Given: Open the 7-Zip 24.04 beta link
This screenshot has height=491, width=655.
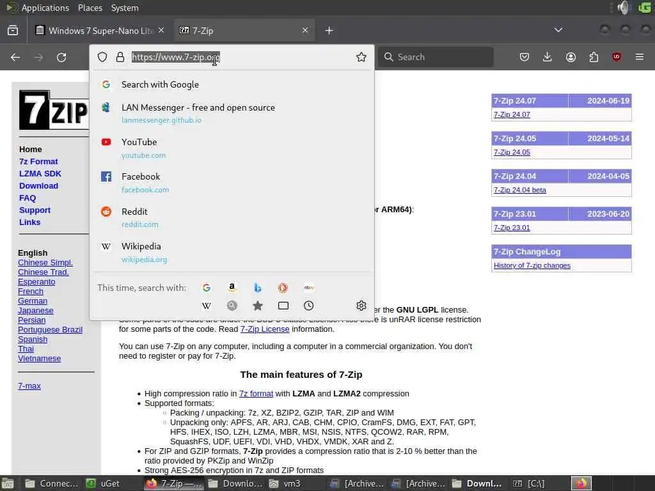Looking at the screenshot, I should tap(519, 190).
